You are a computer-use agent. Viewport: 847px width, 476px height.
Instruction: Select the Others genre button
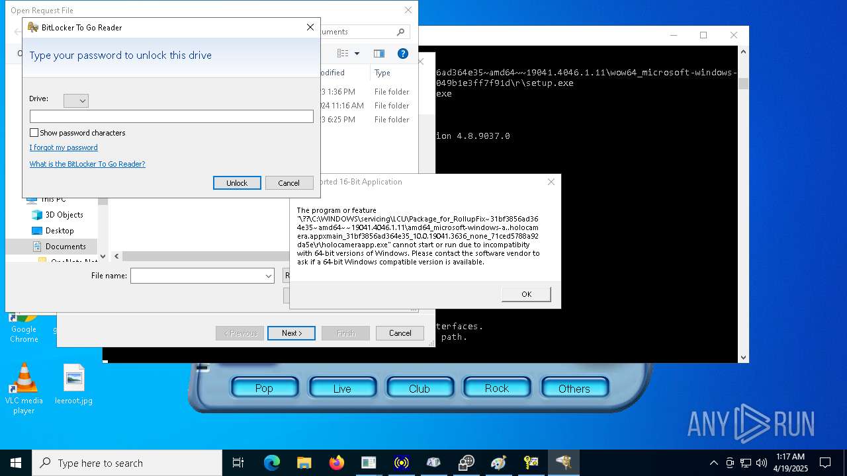(574, 389)
